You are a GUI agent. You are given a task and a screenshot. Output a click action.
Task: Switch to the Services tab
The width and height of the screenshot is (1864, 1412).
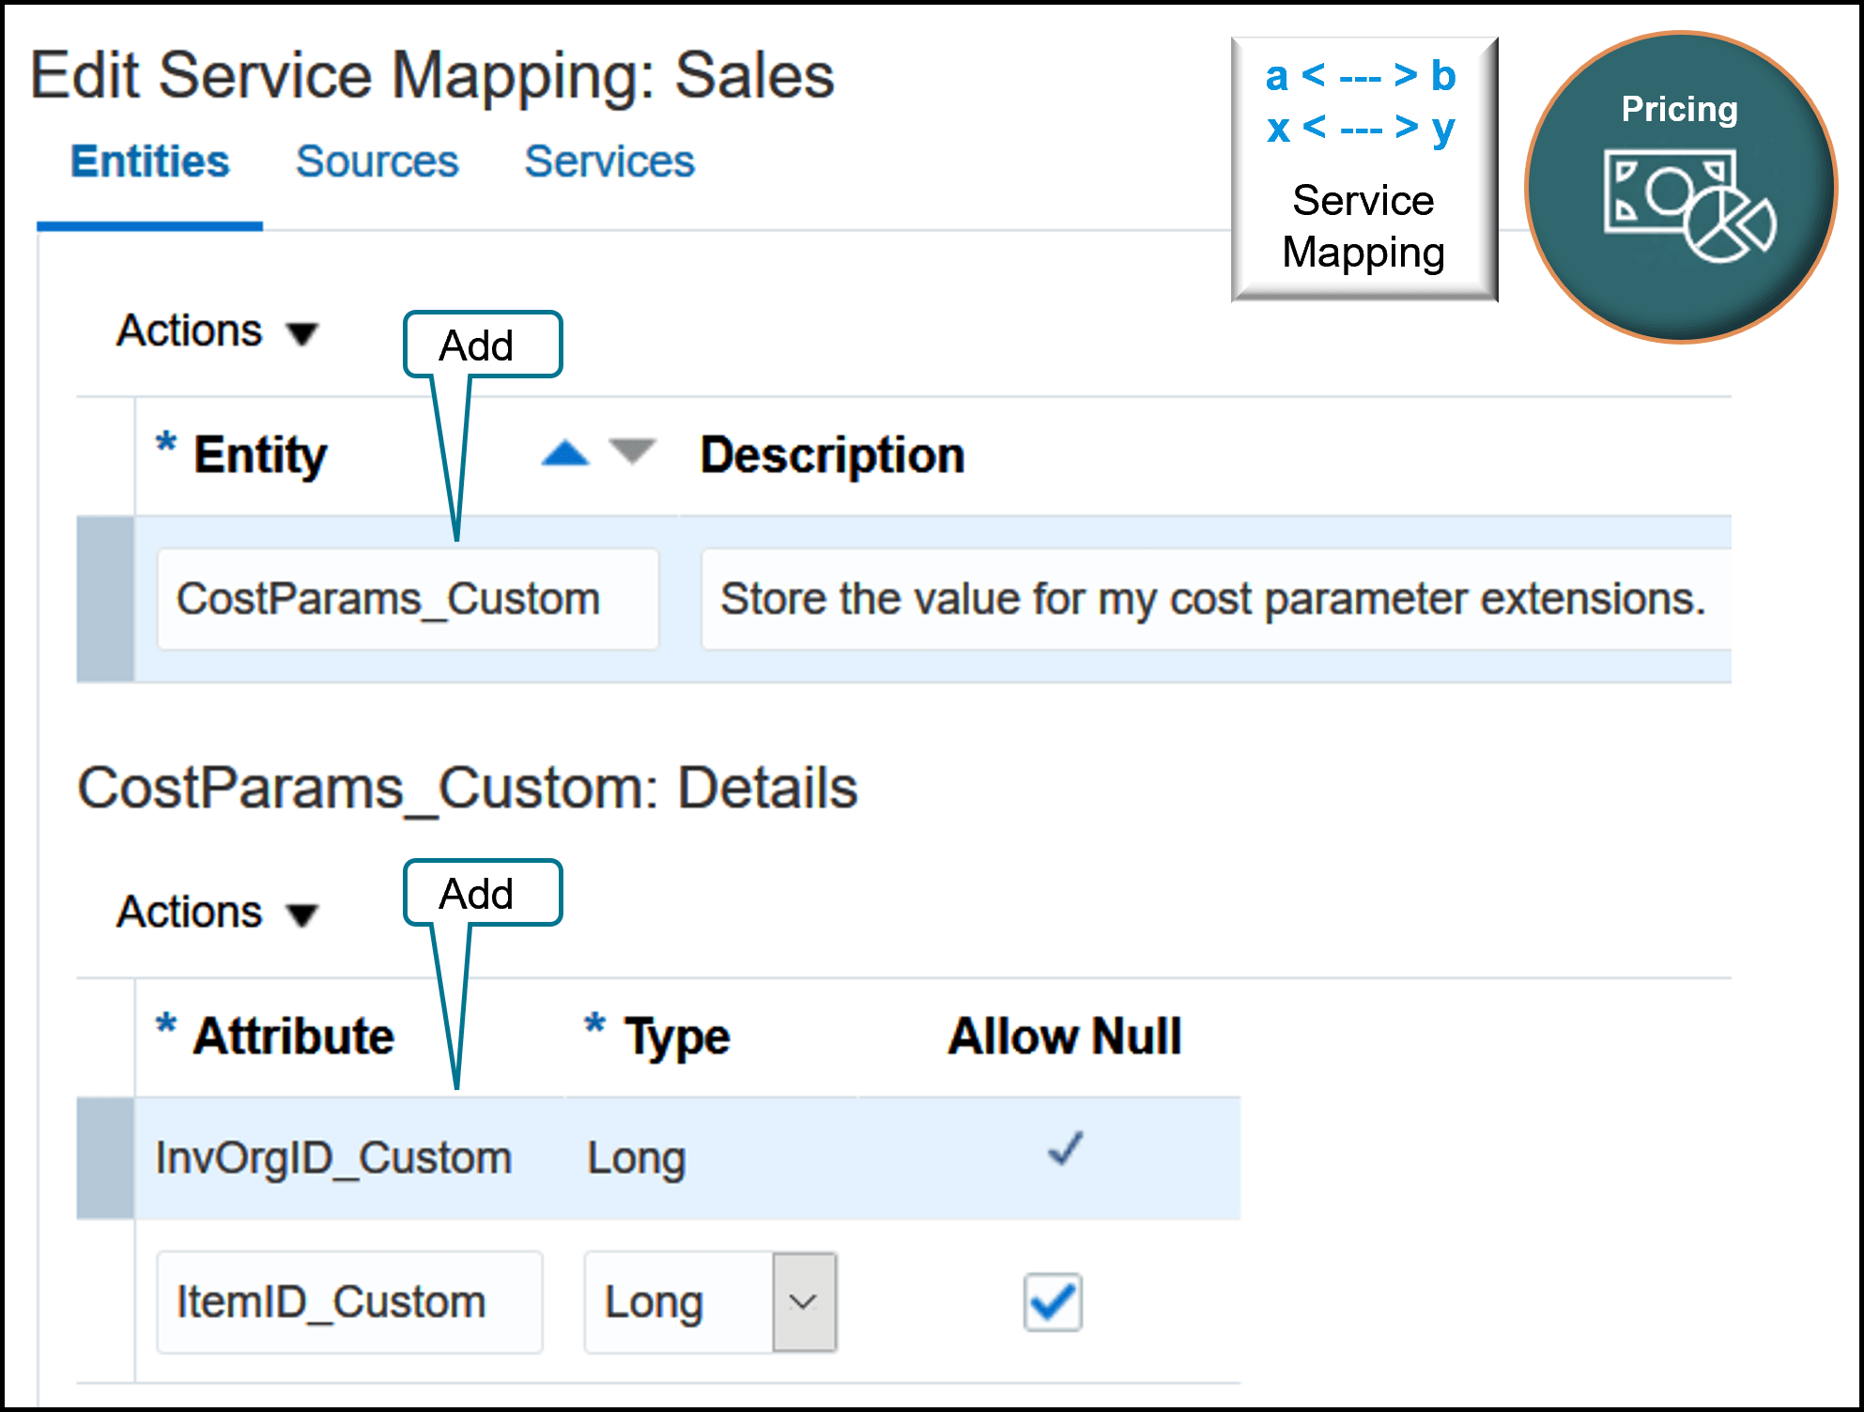(609, 161)
